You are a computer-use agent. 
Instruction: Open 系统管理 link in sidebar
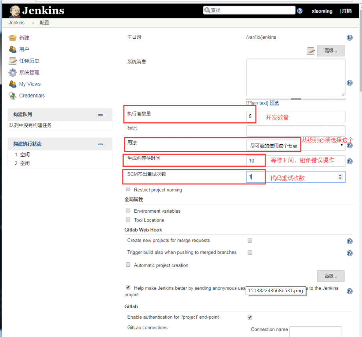click(29, 72)
